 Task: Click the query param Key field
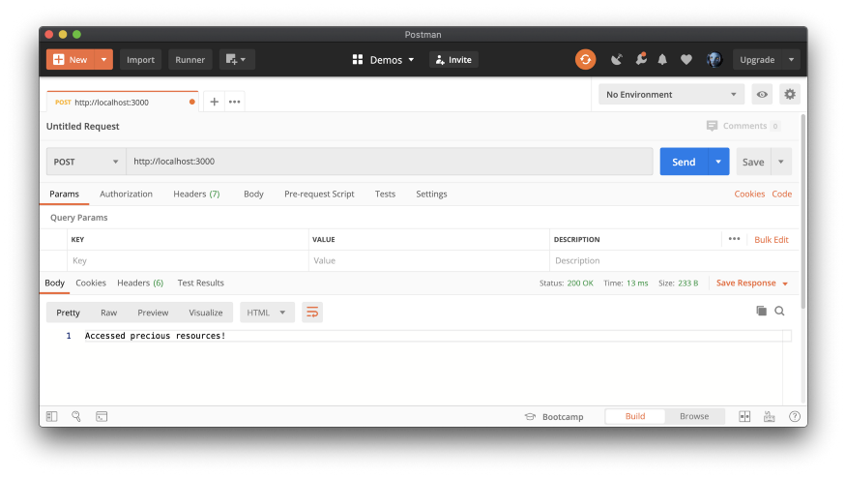(188, 260)
